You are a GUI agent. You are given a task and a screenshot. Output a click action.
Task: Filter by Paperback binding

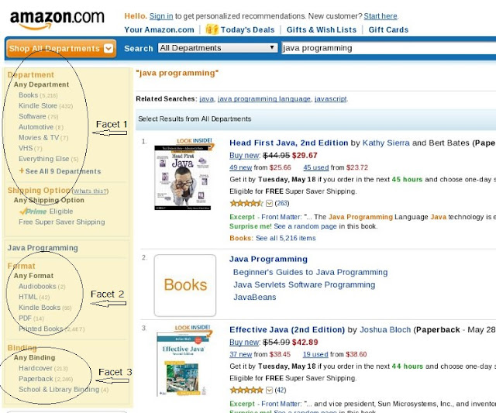point(36,379)
